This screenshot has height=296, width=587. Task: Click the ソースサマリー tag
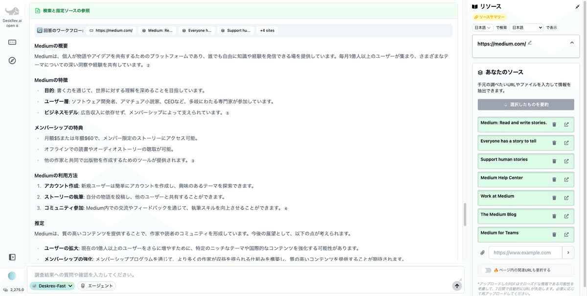click(489, 17)
